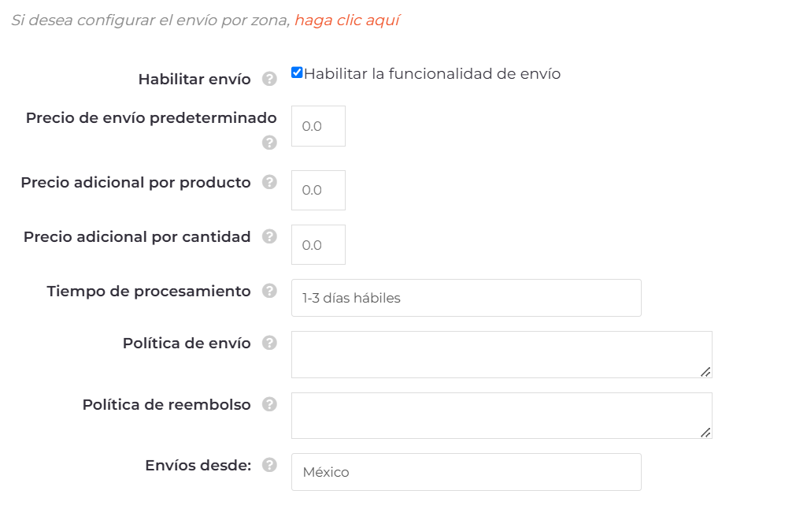Click inside the Política de envío textarea

[x=501, y=355]
